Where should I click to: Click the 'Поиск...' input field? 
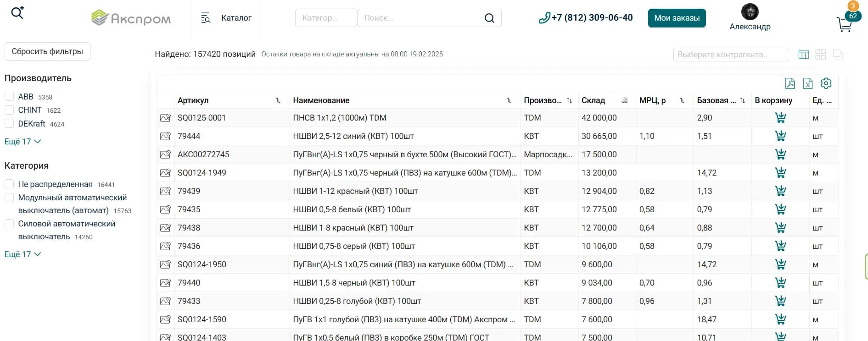click(418, 18)
